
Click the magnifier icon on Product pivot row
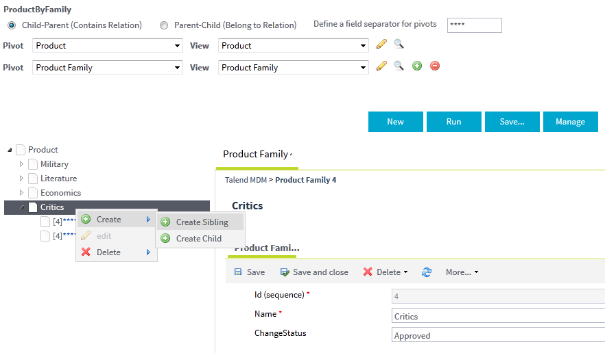(x=399, y=44)
